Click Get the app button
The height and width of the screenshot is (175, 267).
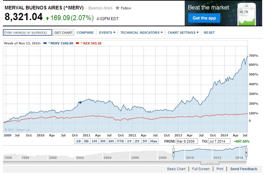pyautogui.click(x=204, y=18)
